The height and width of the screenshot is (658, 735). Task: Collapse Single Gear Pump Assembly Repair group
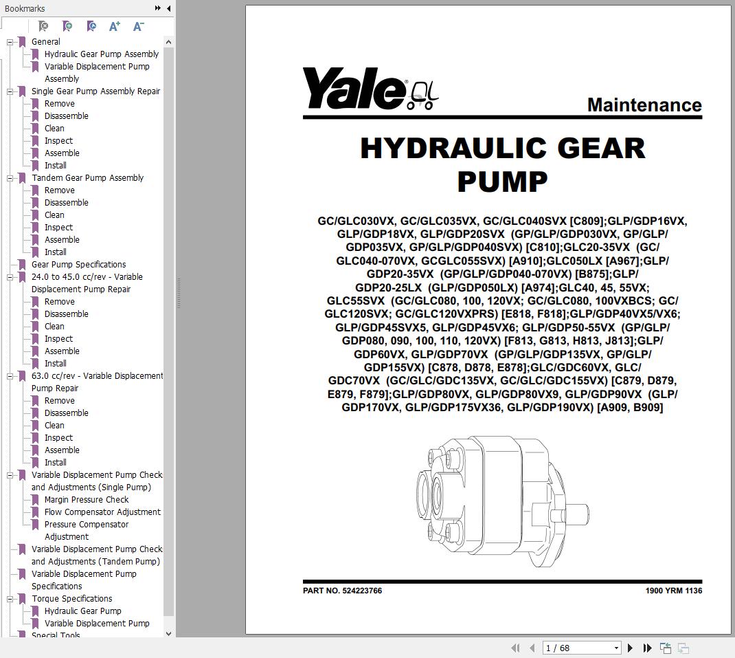[x=10, y=91]
